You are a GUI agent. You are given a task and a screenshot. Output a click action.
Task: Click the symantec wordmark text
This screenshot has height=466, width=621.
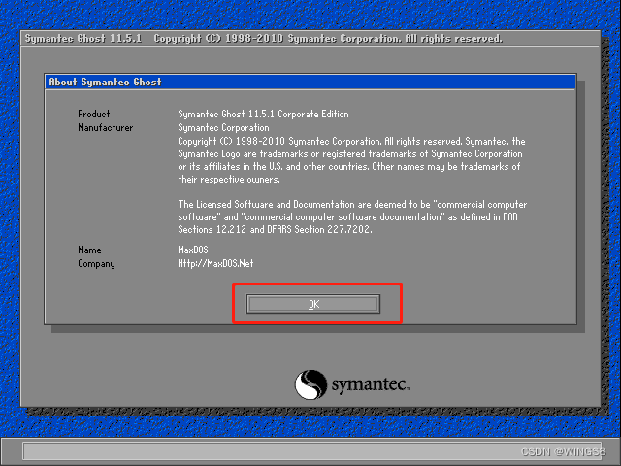[x=371, y=384]
